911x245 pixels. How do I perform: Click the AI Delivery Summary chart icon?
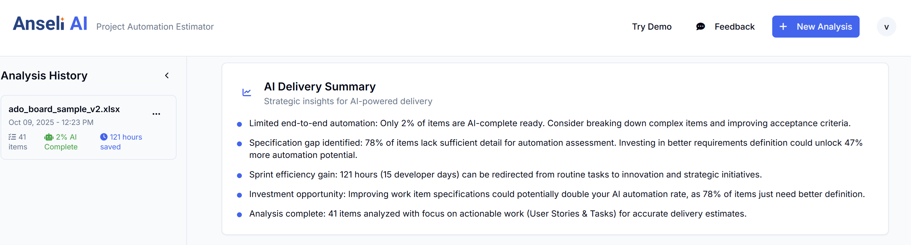click(246, 93)
